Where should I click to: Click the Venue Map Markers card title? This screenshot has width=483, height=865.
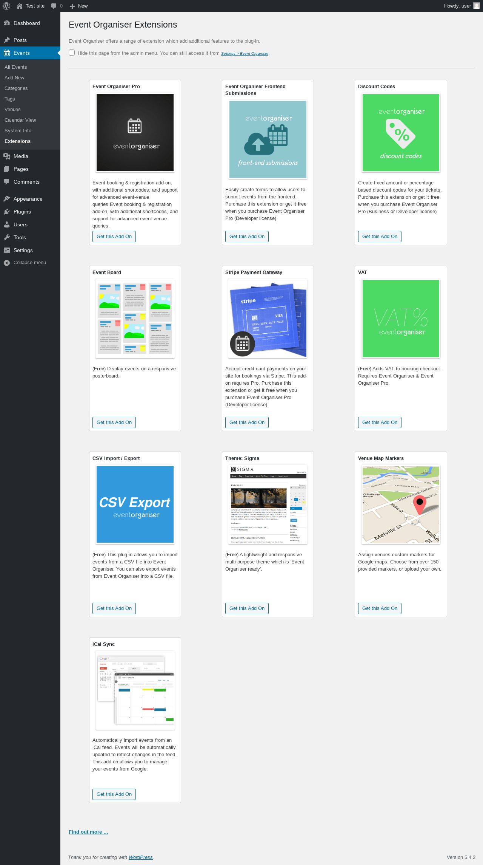(381, 458)
